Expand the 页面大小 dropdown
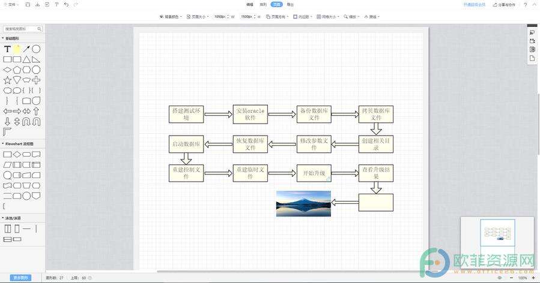The image size is (540, 283). pos(198,17)
